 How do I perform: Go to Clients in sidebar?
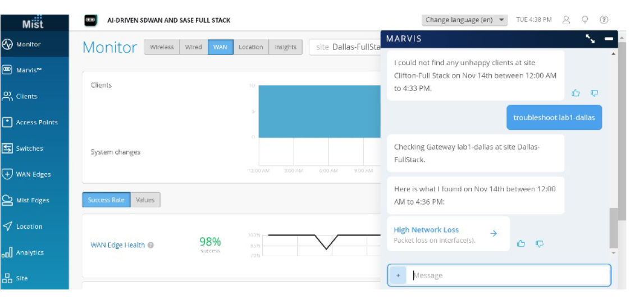pyautogui.click(x=26, y=96)
